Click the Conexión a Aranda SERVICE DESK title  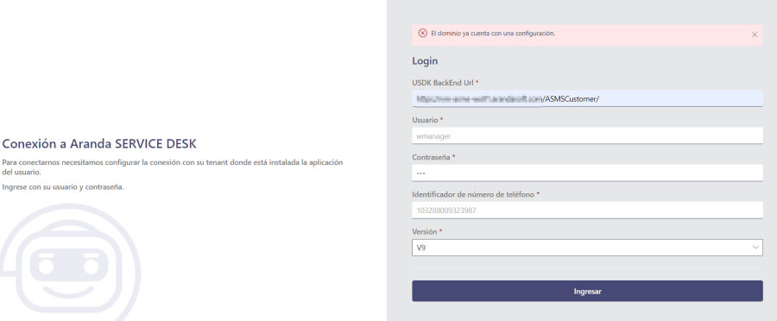coord(99,143)
